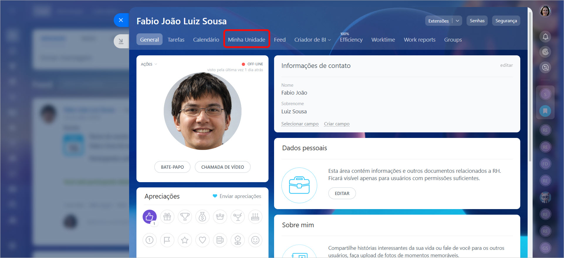The height and width of the screenshot is (258, 564).
Task: Click EDITAR in Dados pessoais
Action: (x=342, y=193)
